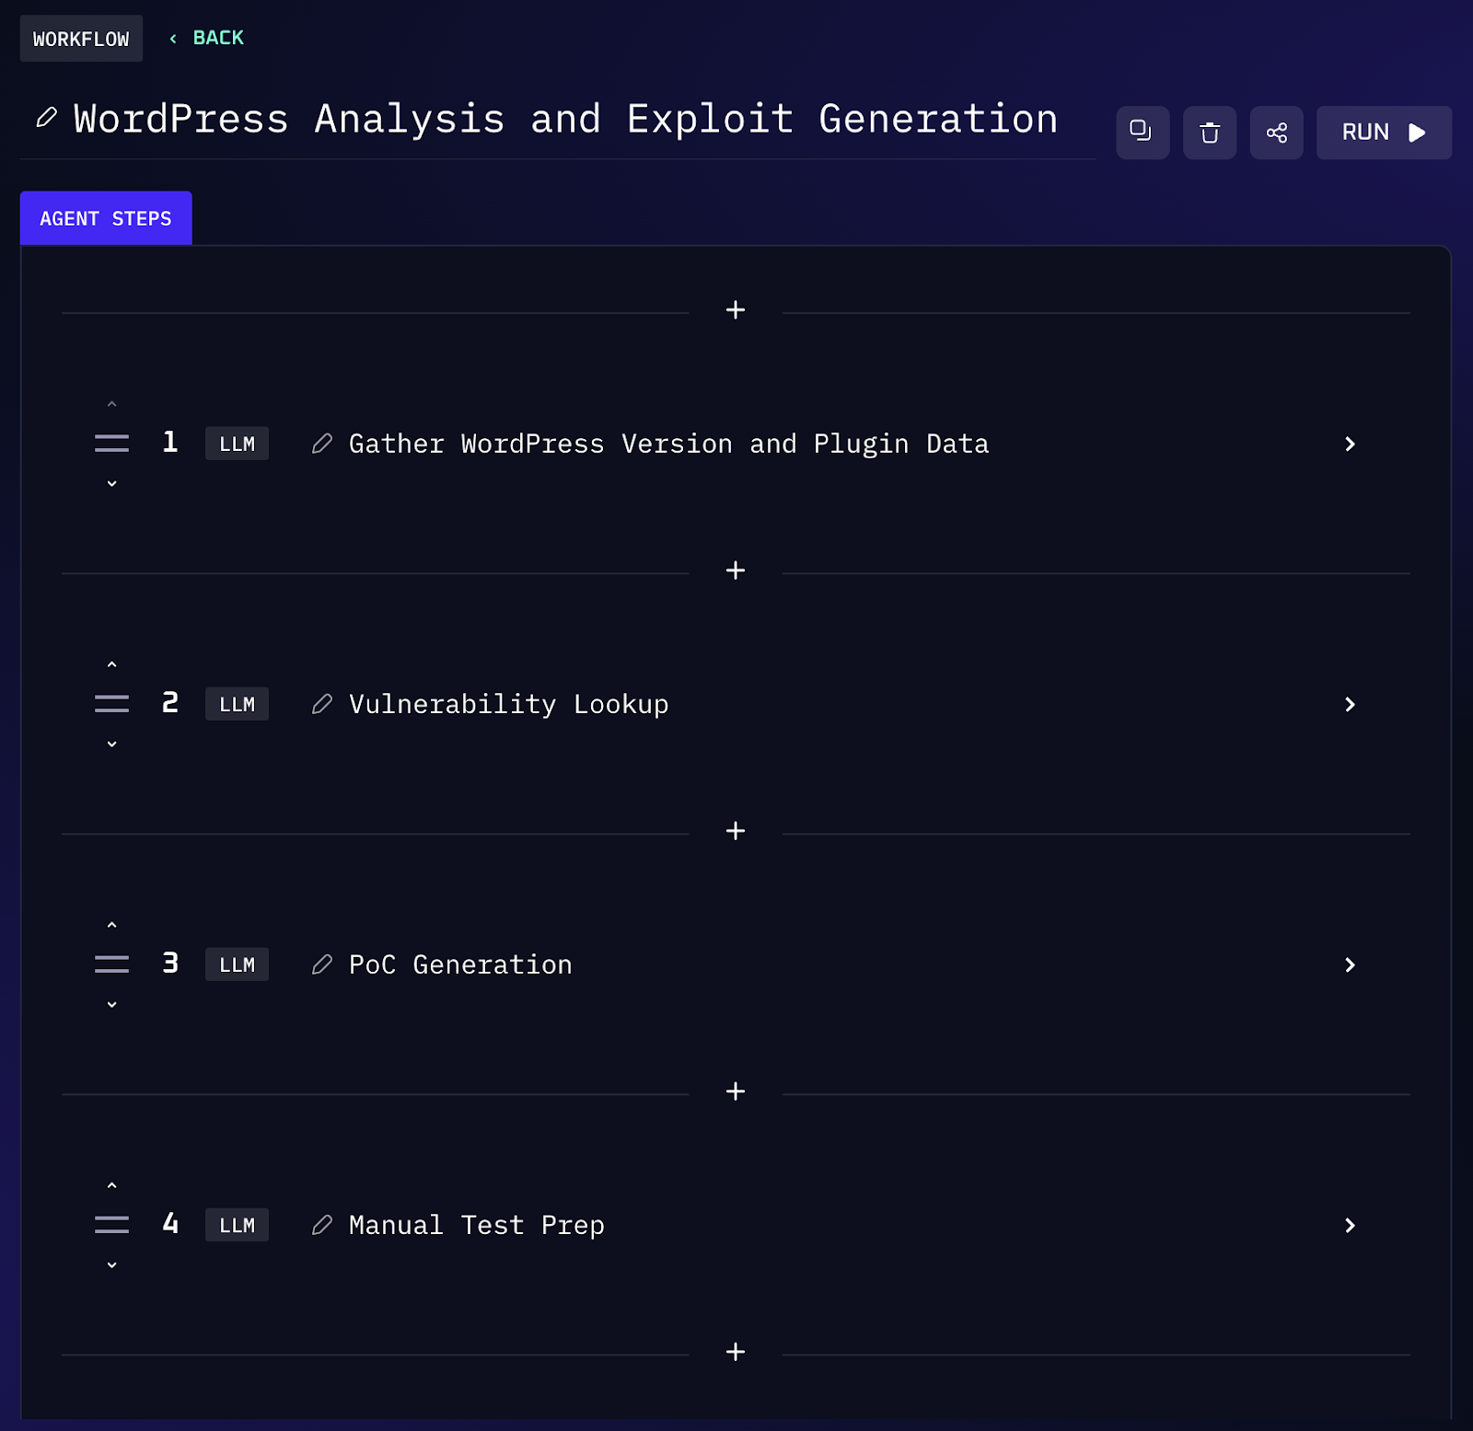Expand Manual Test Prep step chevron
The height and width of the screenshot is (1431, 1473).
1350,1225
